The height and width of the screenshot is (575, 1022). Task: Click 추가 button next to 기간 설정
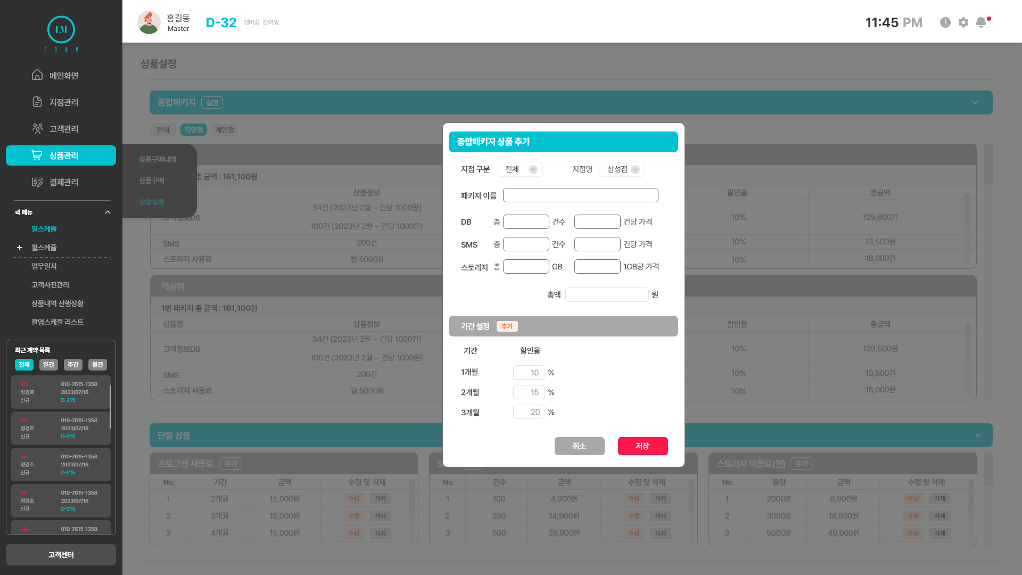point(507,326)
